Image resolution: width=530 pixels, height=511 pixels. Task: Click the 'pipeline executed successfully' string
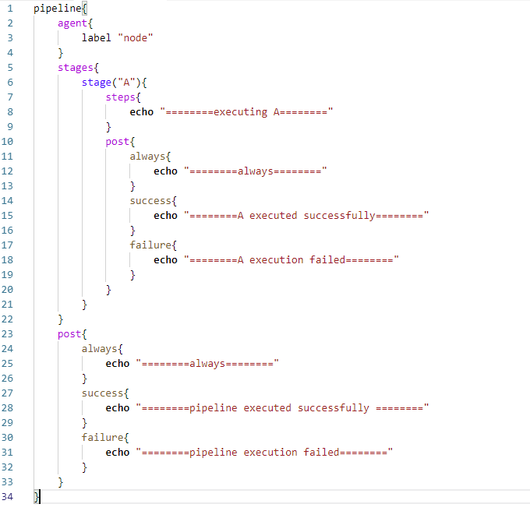[x=283, y=407]
